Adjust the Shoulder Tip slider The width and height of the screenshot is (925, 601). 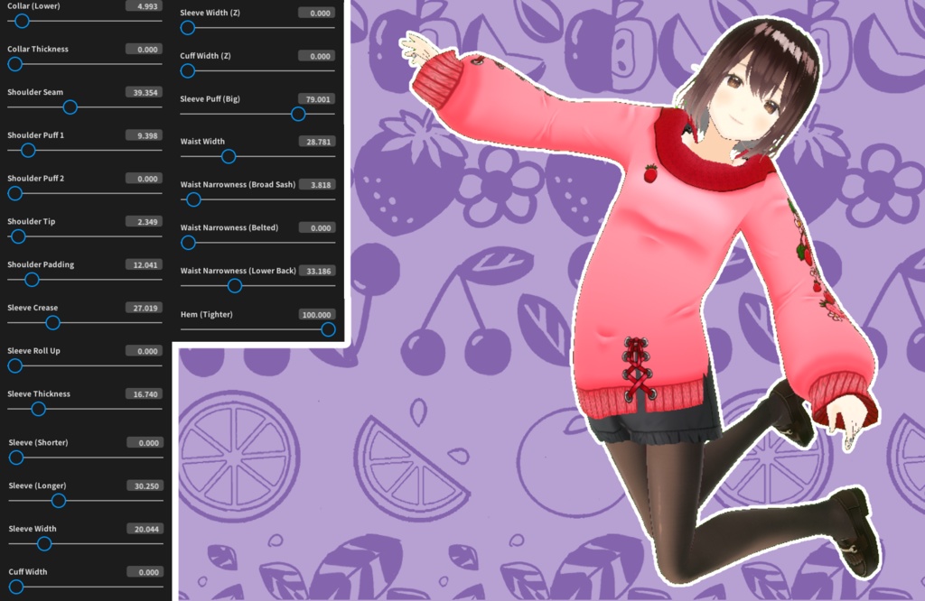16,236
